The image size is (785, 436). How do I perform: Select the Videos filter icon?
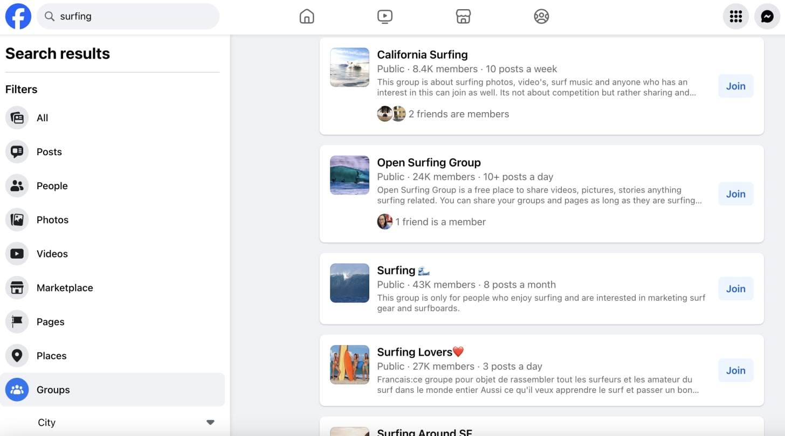(x=17, y=254)
